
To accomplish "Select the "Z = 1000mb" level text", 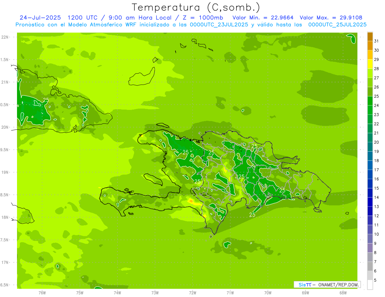I will tap(202, 18).
